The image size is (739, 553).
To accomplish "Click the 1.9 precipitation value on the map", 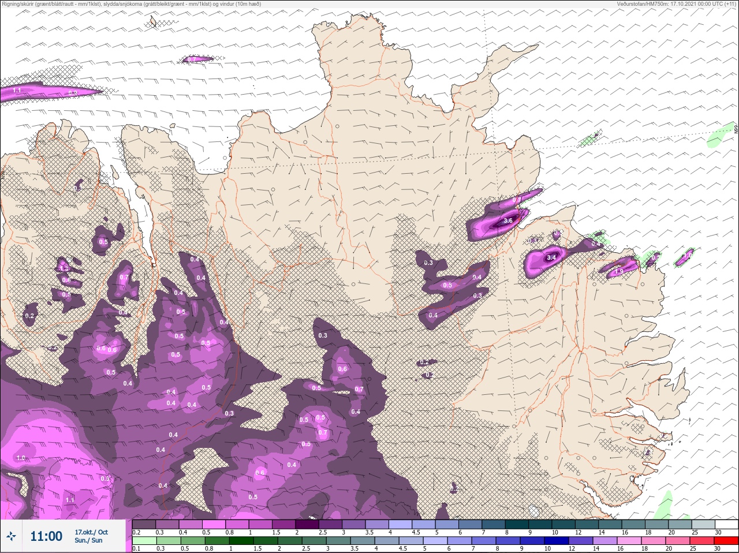I will pos(619,271).
